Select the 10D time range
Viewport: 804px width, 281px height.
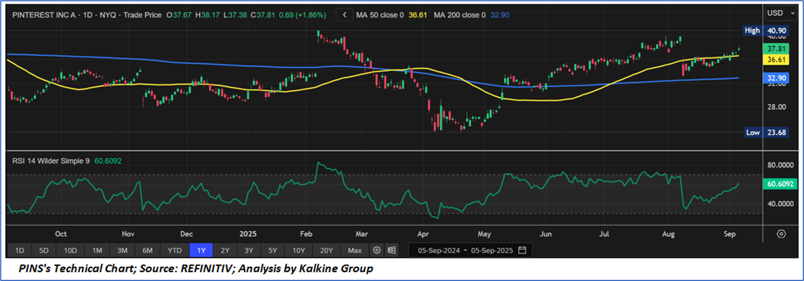(71, 250)
